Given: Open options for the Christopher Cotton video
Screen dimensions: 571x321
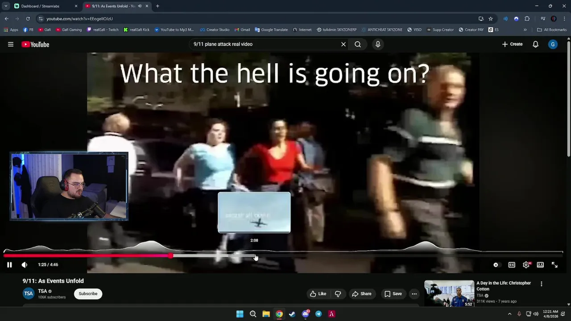Looking at the screenshot, I should 542,284.
